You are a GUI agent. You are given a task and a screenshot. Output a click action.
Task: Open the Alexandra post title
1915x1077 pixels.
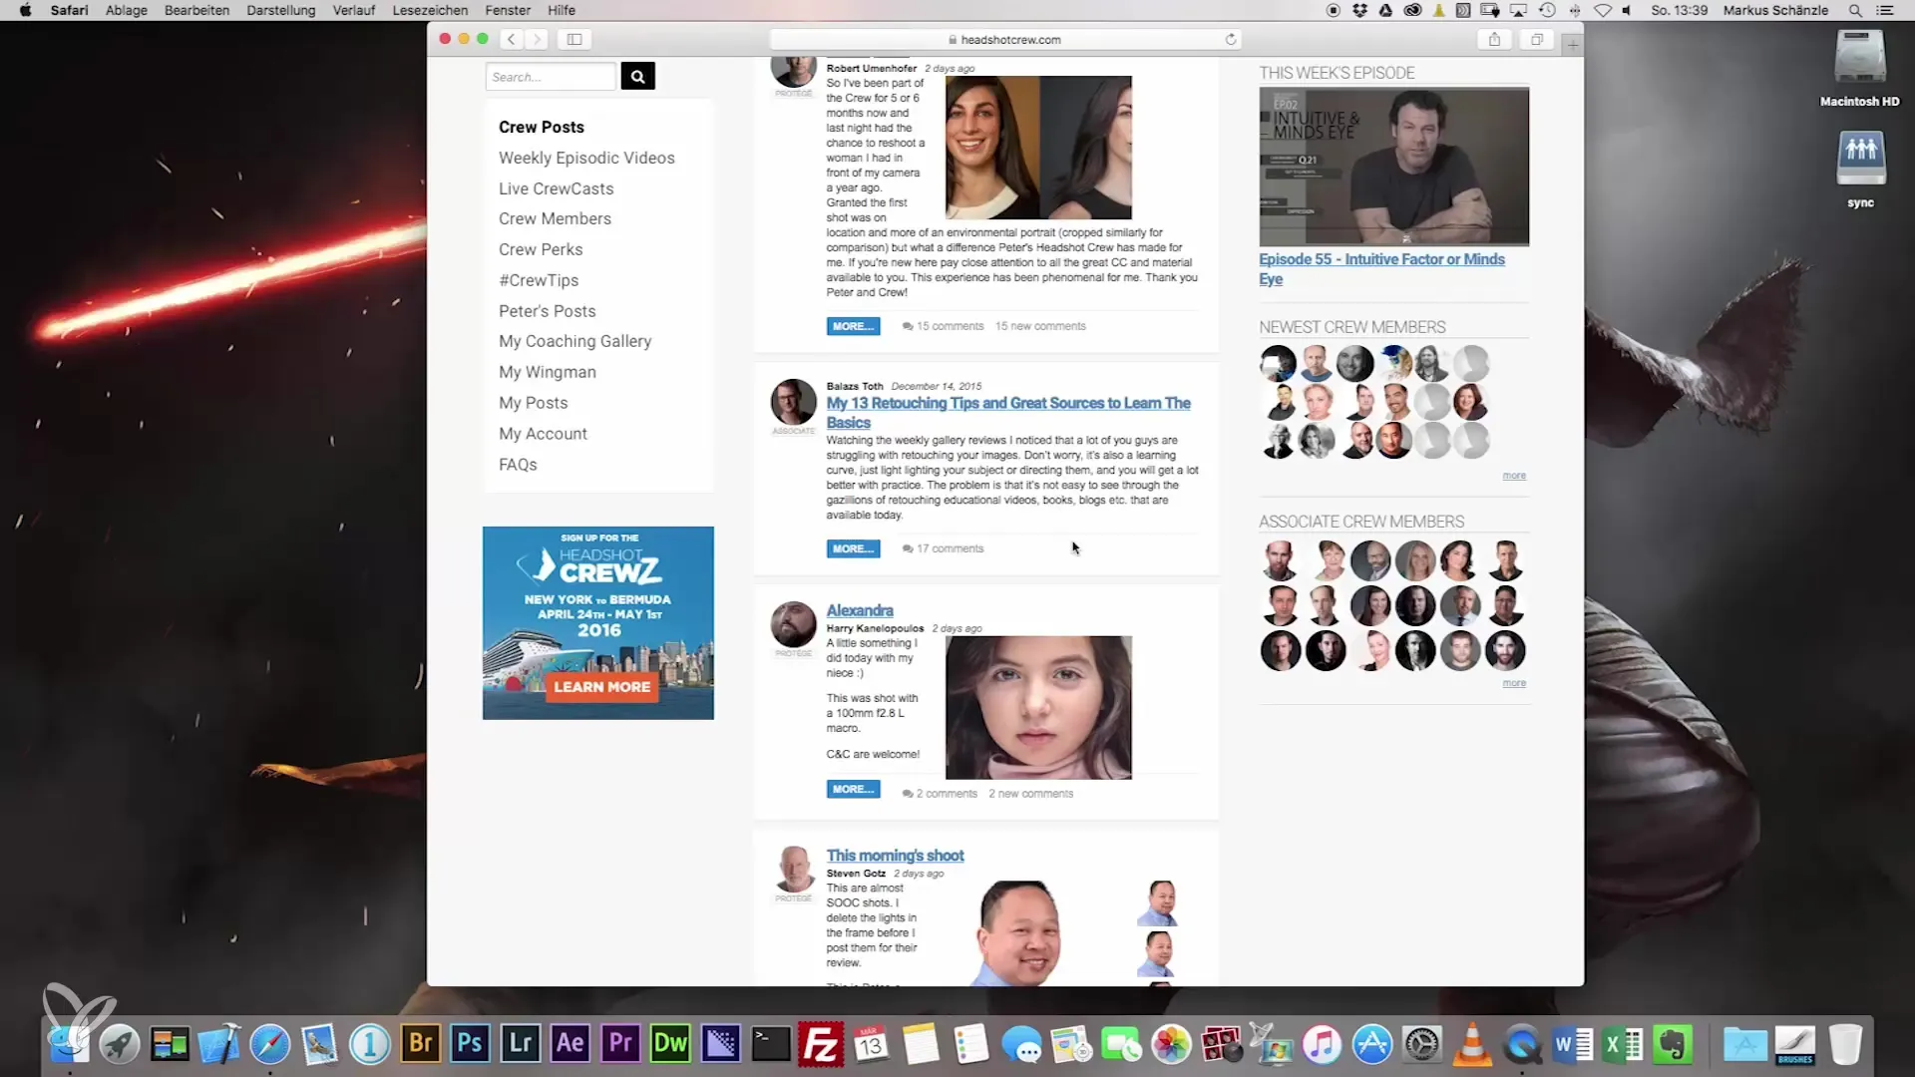tap(860, 610)
